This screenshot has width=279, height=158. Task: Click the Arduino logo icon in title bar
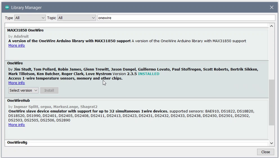7,7
